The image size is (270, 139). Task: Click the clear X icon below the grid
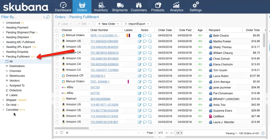[67, 133]
